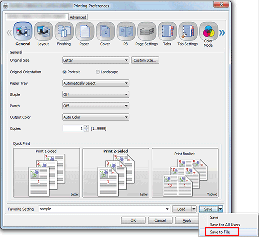Expand the Paper Tray dropdown
Screen dimensions: 259x237
tap(96, 83)
